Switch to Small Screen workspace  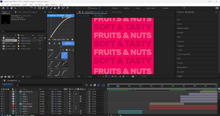151,8
